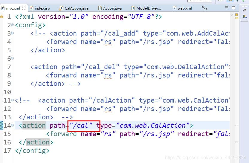Toggle the fold marker at line 6
Viewport: 249px width, 163px height.
12,58
